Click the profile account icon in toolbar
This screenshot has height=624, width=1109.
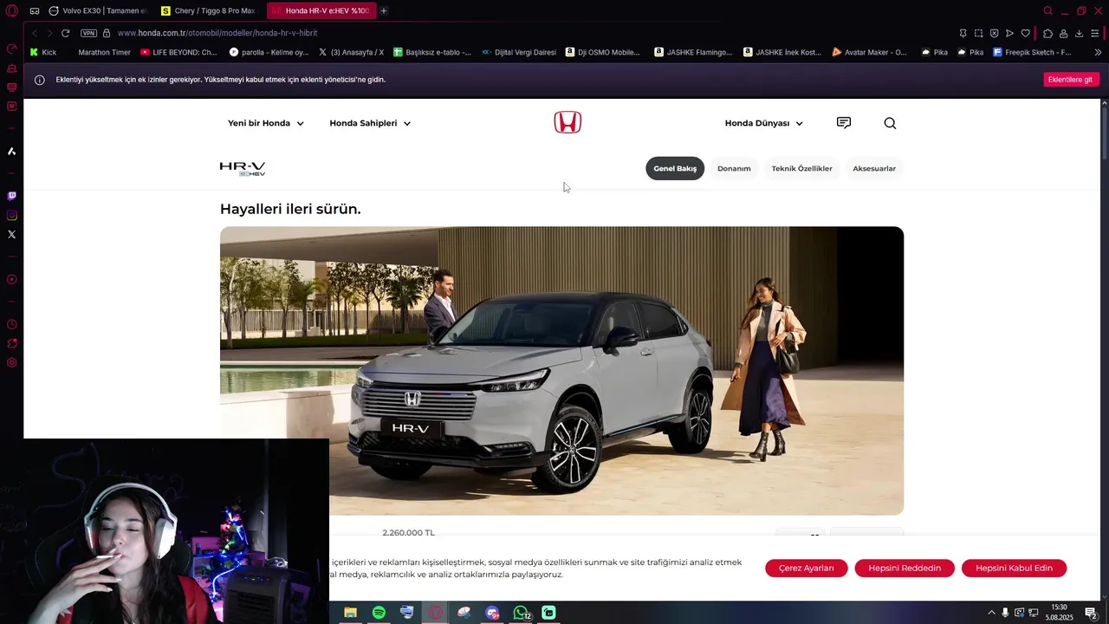pos(1063,33)
